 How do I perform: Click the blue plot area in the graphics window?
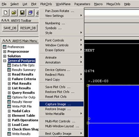114,104
